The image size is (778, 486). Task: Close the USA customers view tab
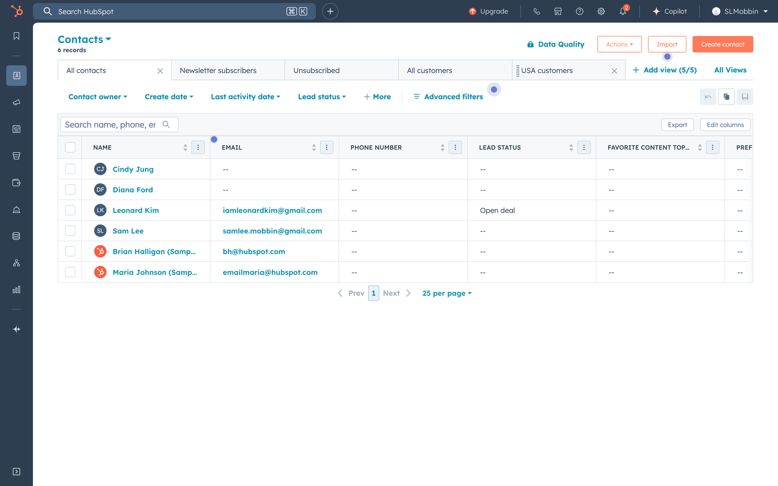click(x=614, y=71)
